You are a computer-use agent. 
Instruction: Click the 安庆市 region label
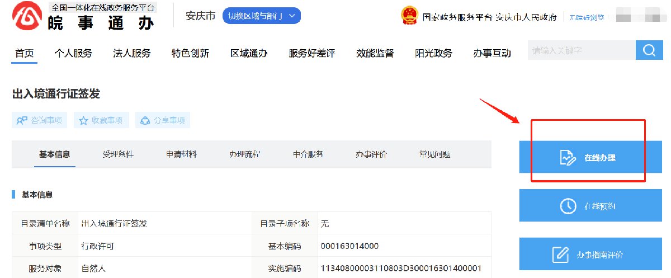(201, 16)
